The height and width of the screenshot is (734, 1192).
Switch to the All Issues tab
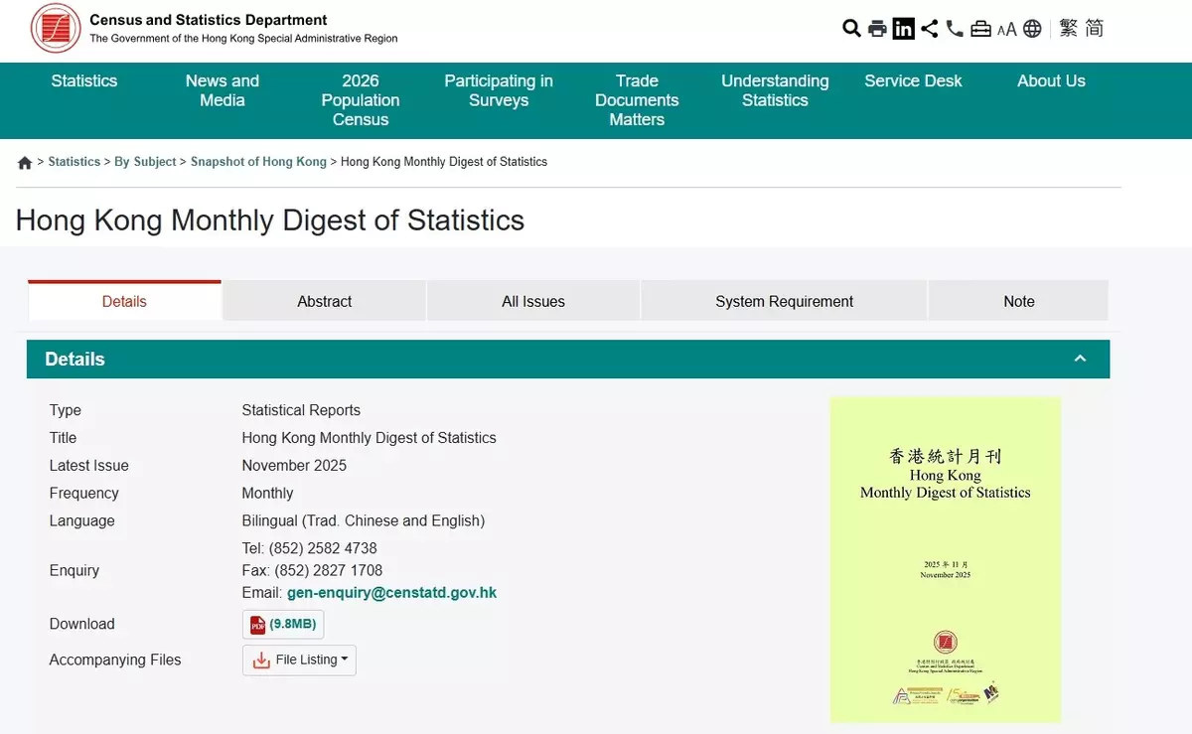click(x=532, y=301)
